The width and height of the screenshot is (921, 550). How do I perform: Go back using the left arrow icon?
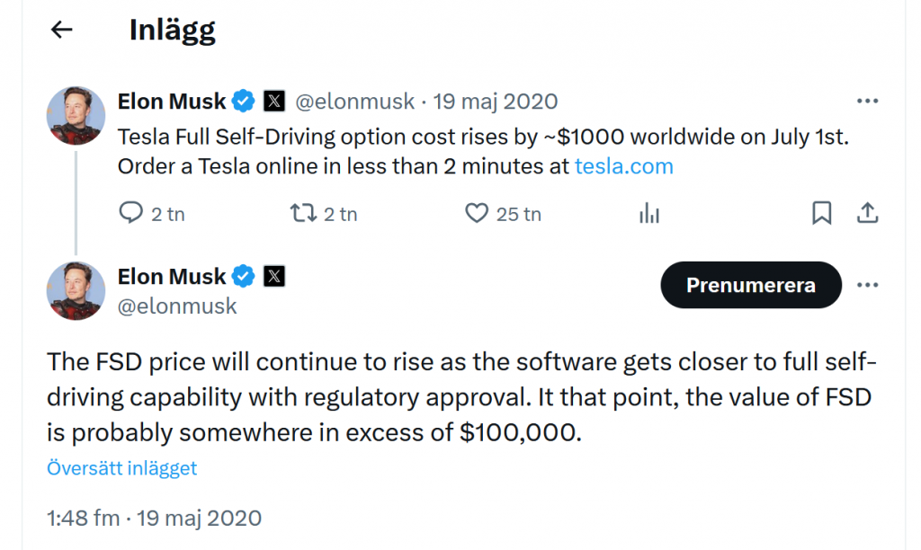(62, 30)
